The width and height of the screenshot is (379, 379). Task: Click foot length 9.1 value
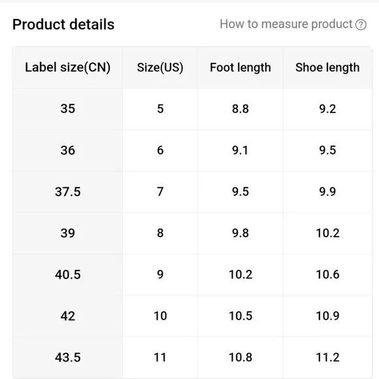pos(240,150)
